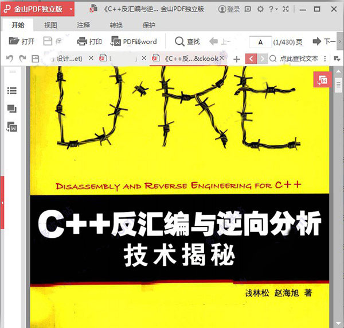Screen dimensions: 344x328
Task: Click the red previous-tab left chevron
Action: 251,59
